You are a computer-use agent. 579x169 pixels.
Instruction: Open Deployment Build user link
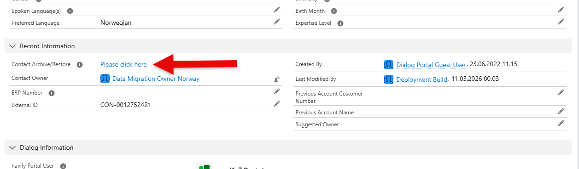(x=421, y=79)
